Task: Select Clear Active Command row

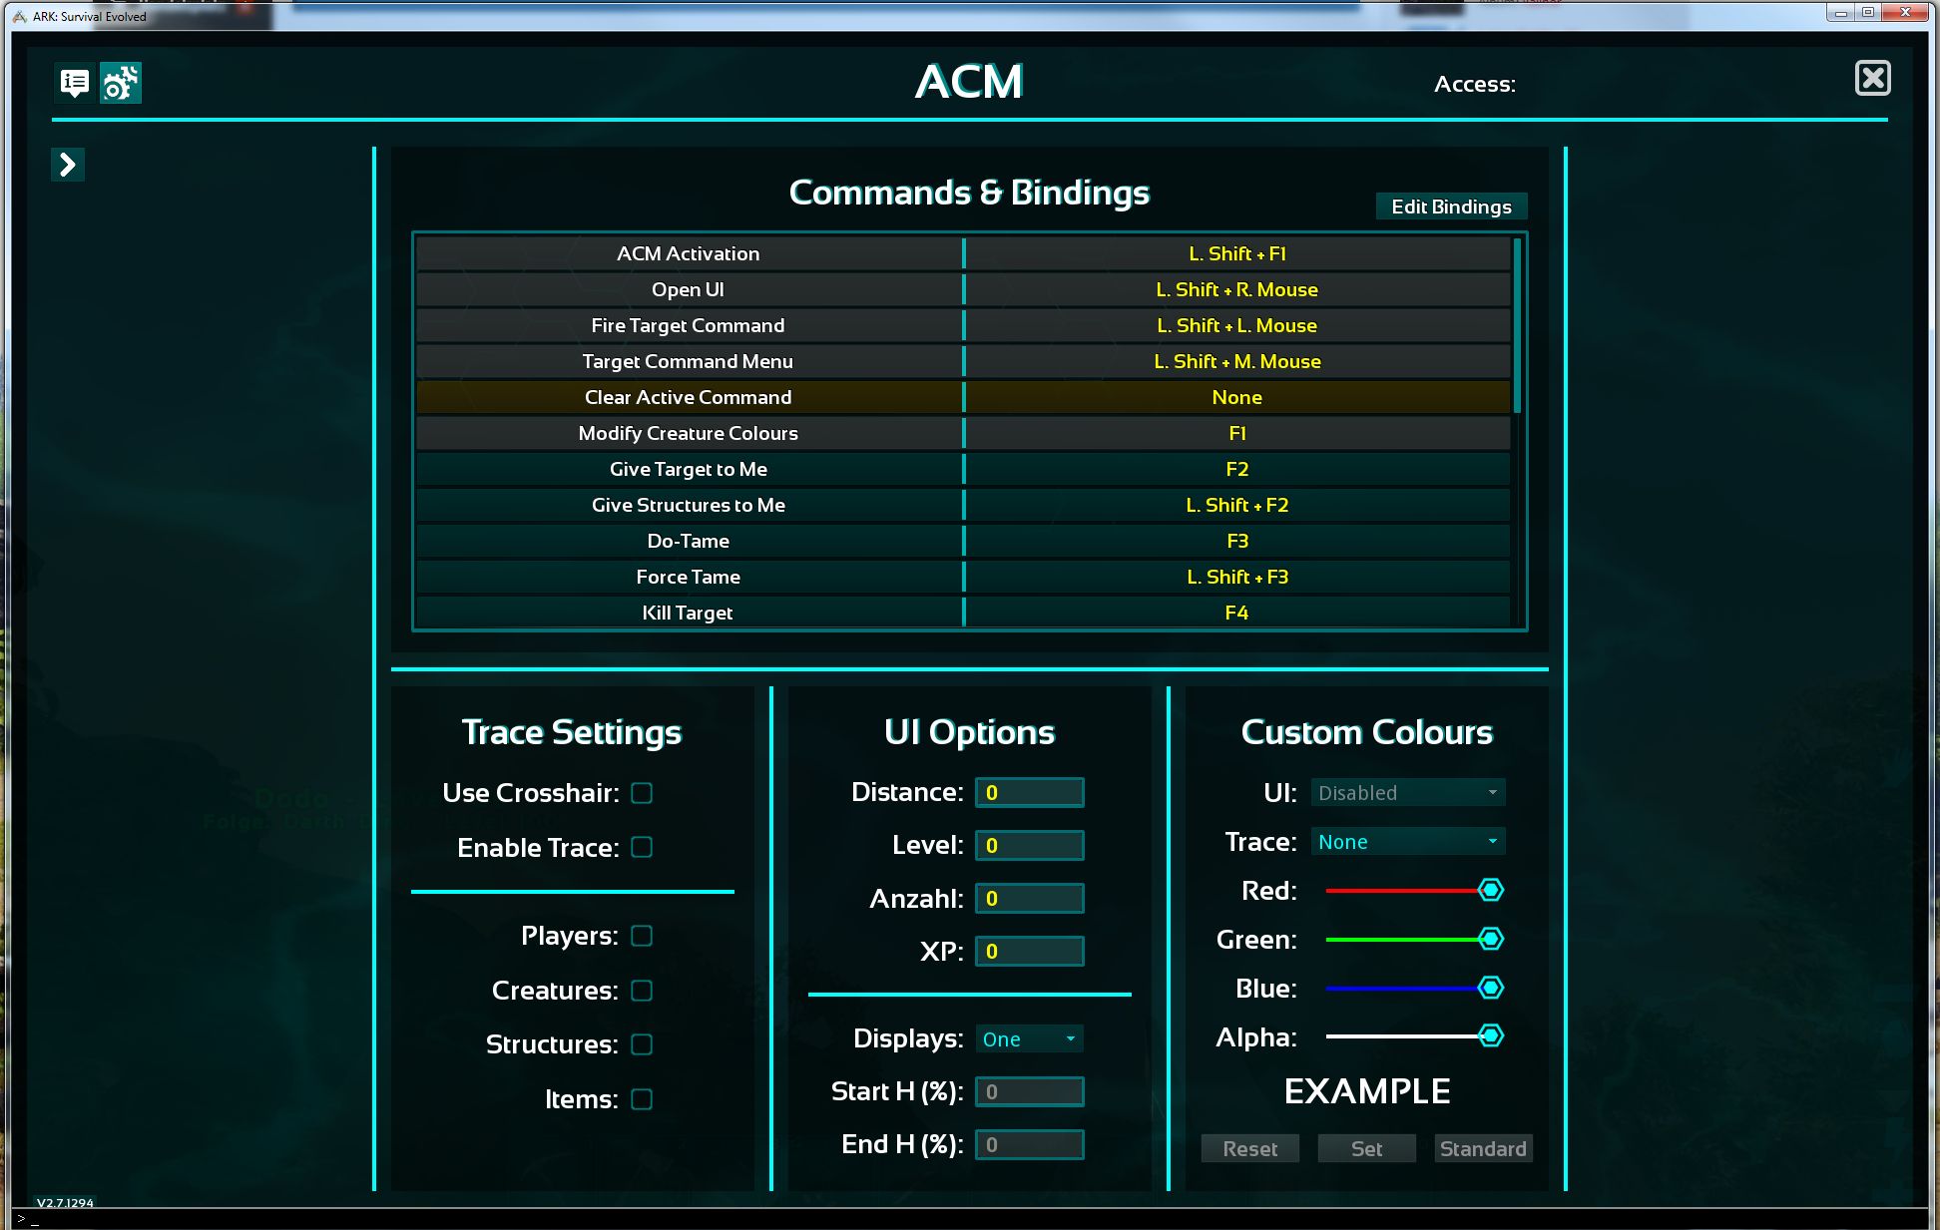Action: 967,397
